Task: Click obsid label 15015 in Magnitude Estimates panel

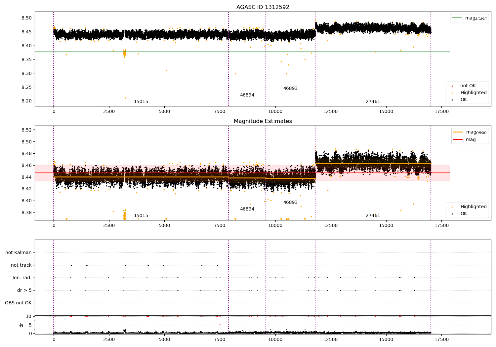Action: click(141, 216)
